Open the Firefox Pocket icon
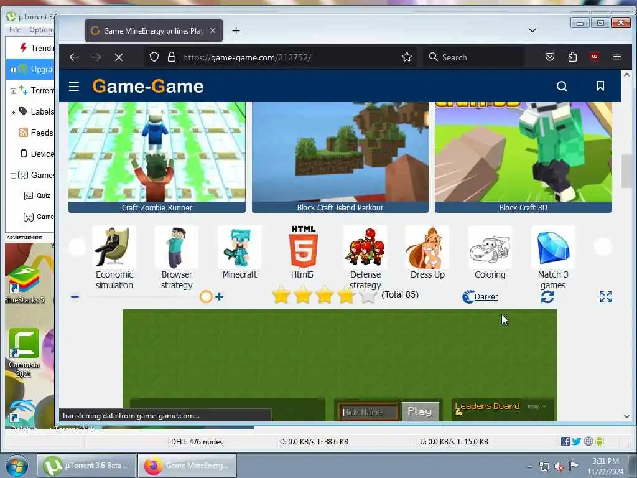The image size is (637, 478). click(x=550, y=57)
